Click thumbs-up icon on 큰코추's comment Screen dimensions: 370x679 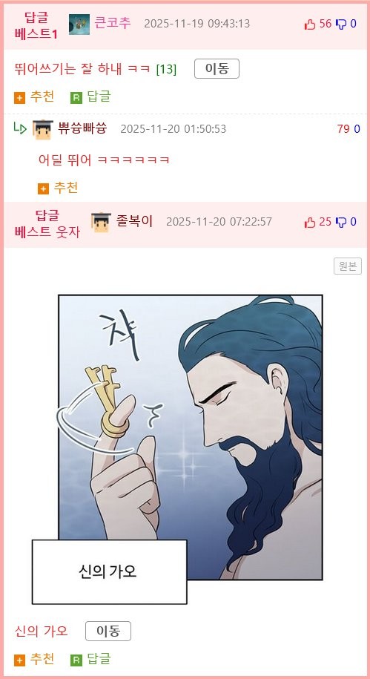[310, 24]
